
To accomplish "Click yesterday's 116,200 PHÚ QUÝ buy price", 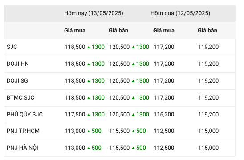I will [x=164, y=115].
